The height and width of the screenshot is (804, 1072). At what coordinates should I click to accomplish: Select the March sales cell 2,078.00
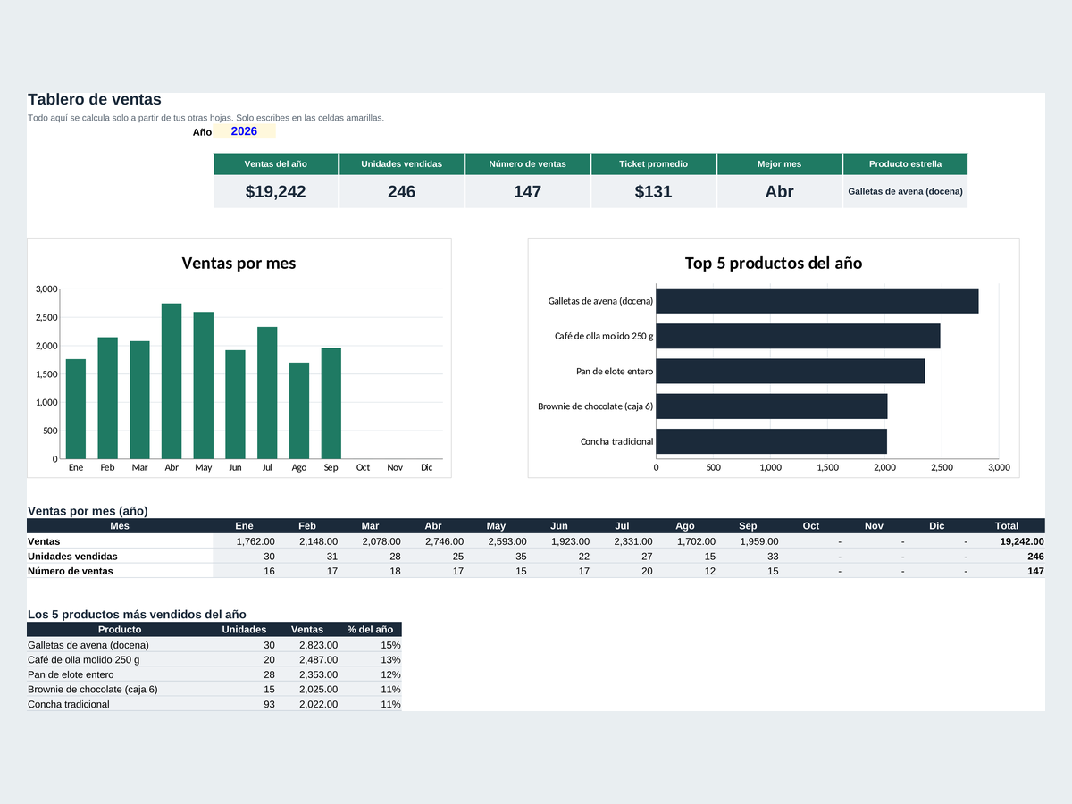click(371, 541)
